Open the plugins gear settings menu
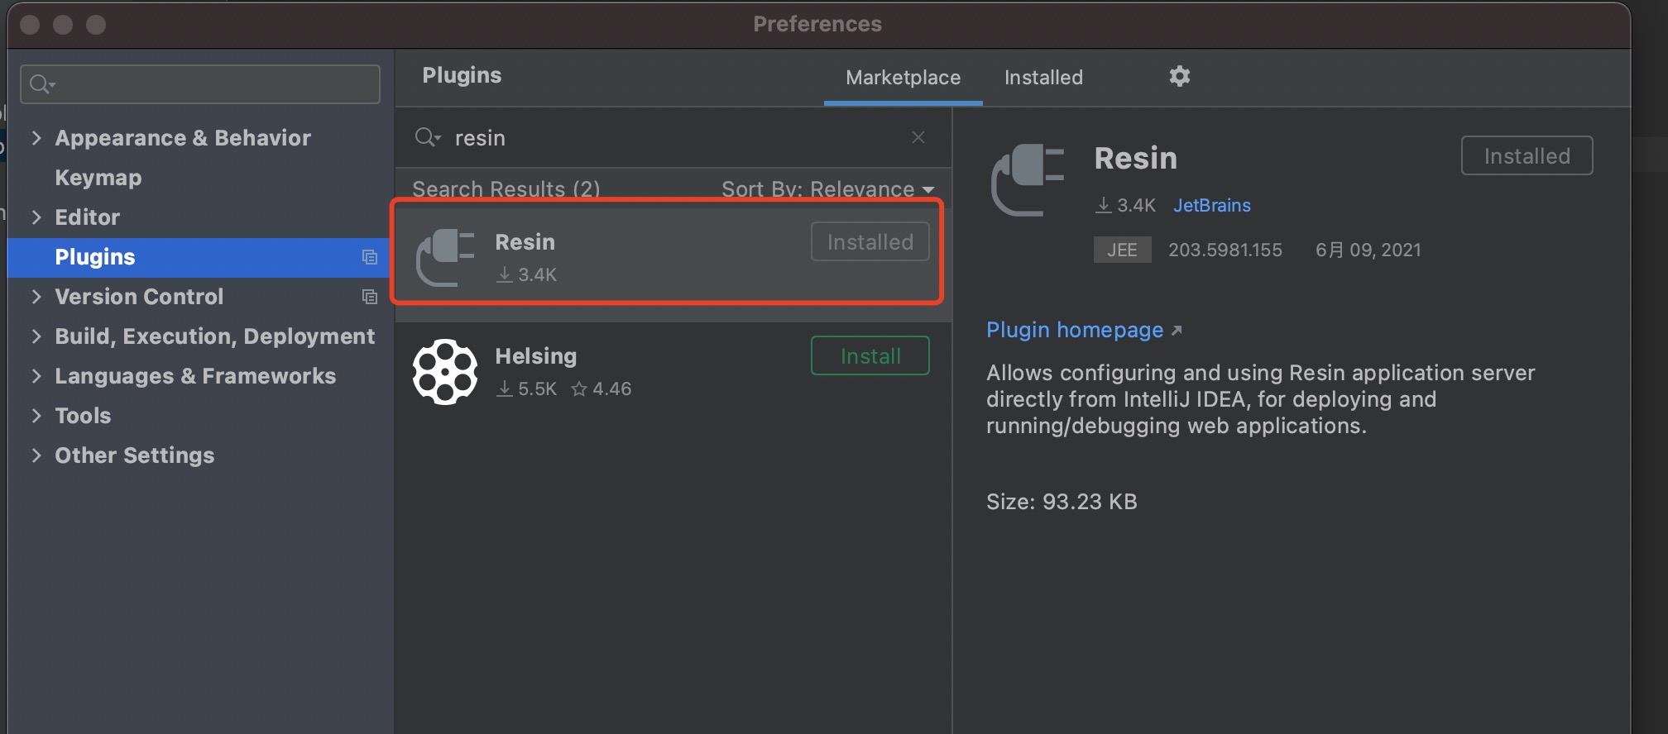This screenshot has height=734, width=1668. point(1179,76)
